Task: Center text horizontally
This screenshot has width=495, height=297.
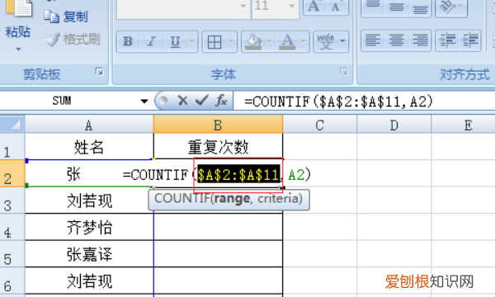Action: pos(397,40)
